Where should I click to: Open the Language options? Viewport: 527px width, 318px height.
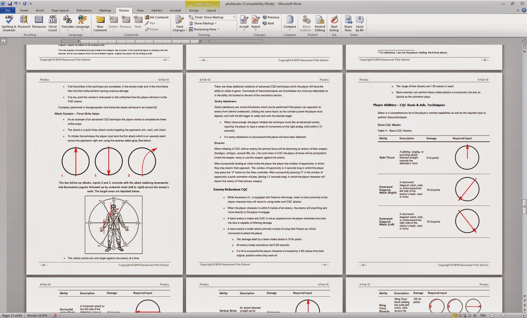coord(82,23)
